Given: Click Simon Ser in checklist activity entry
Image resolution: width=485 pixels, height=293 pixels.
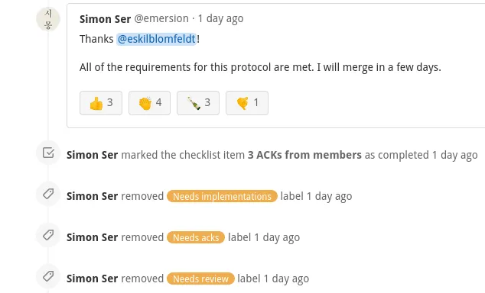Looking at the screenshot, I should 92,155.
